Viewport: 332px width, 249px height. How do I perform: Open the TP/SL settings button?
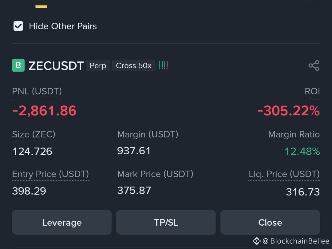point(166,222)
